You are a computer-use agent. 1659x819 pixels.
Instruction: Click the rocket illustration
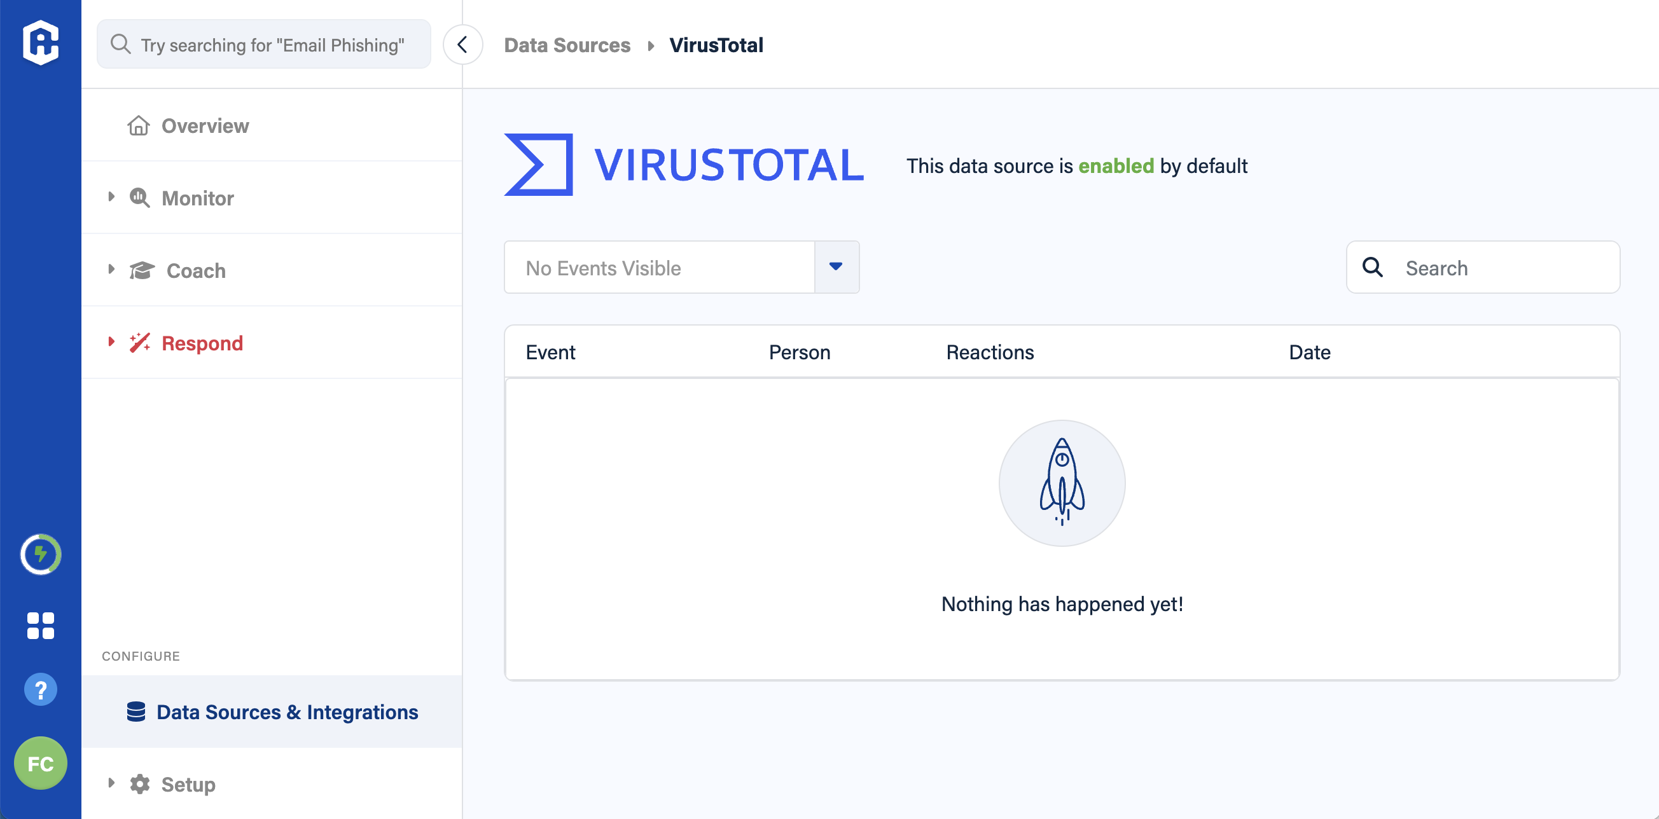click(1062, 483)
